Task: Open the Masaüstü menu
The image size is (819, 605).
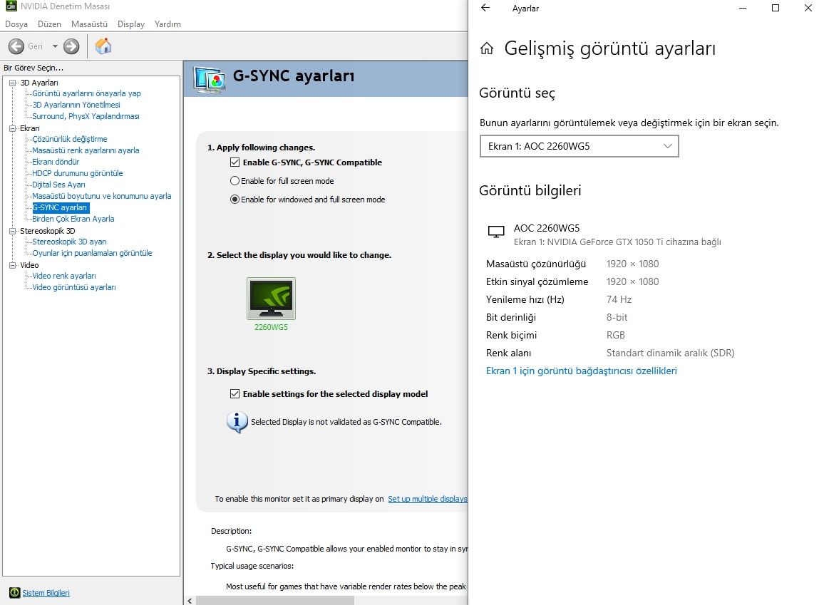Action: click(89, 24)
